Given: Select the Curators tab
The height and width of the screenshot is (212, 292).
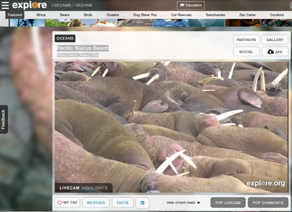Looking at the screenshot, I should (x=277, y=15).
